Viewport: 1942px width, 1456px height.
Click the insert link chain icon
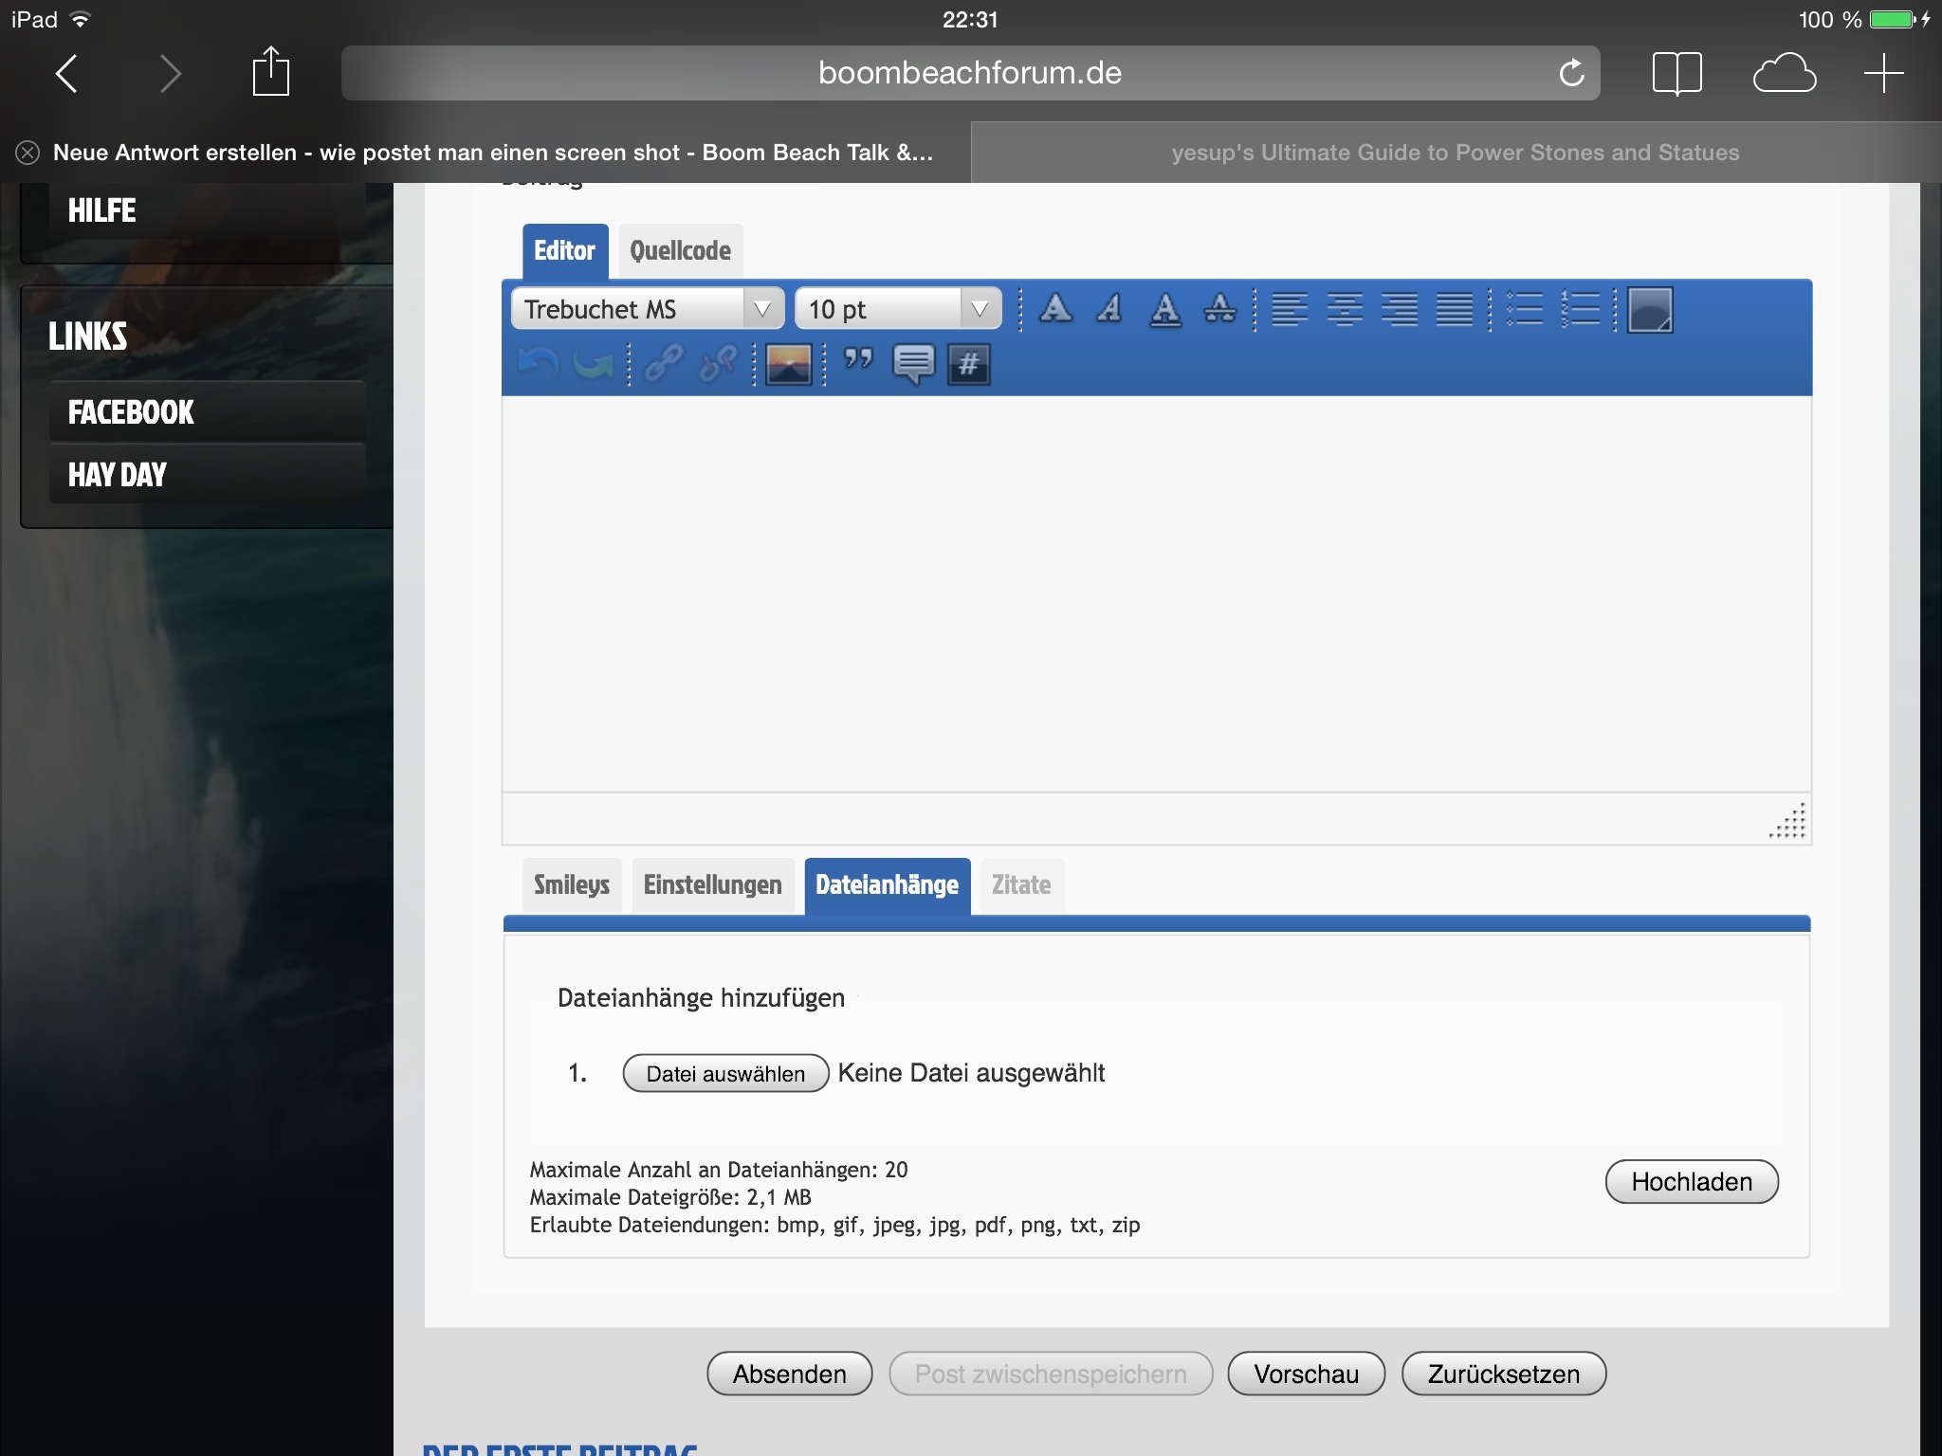click(663, 364)
